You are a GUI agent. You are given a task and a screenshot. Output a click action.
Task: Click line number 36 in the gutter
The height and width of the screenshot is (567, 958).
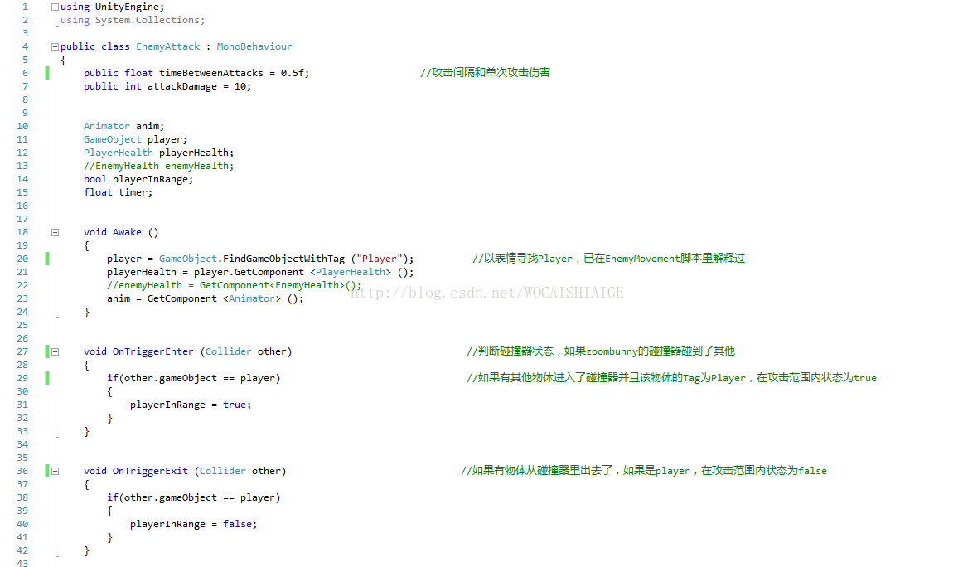click(22, 471)
